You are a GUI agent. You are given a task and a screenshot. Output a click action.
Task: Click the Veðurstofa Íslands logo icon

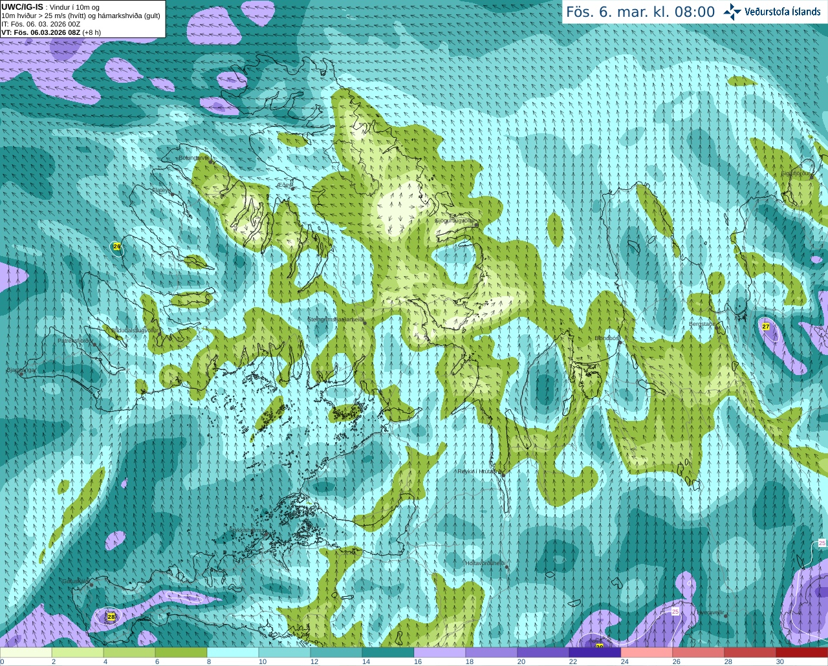click(x=732, y=12)
